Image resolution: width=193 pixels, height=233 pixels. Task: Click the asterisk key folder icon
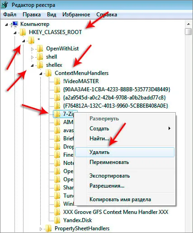pos(32,40)
